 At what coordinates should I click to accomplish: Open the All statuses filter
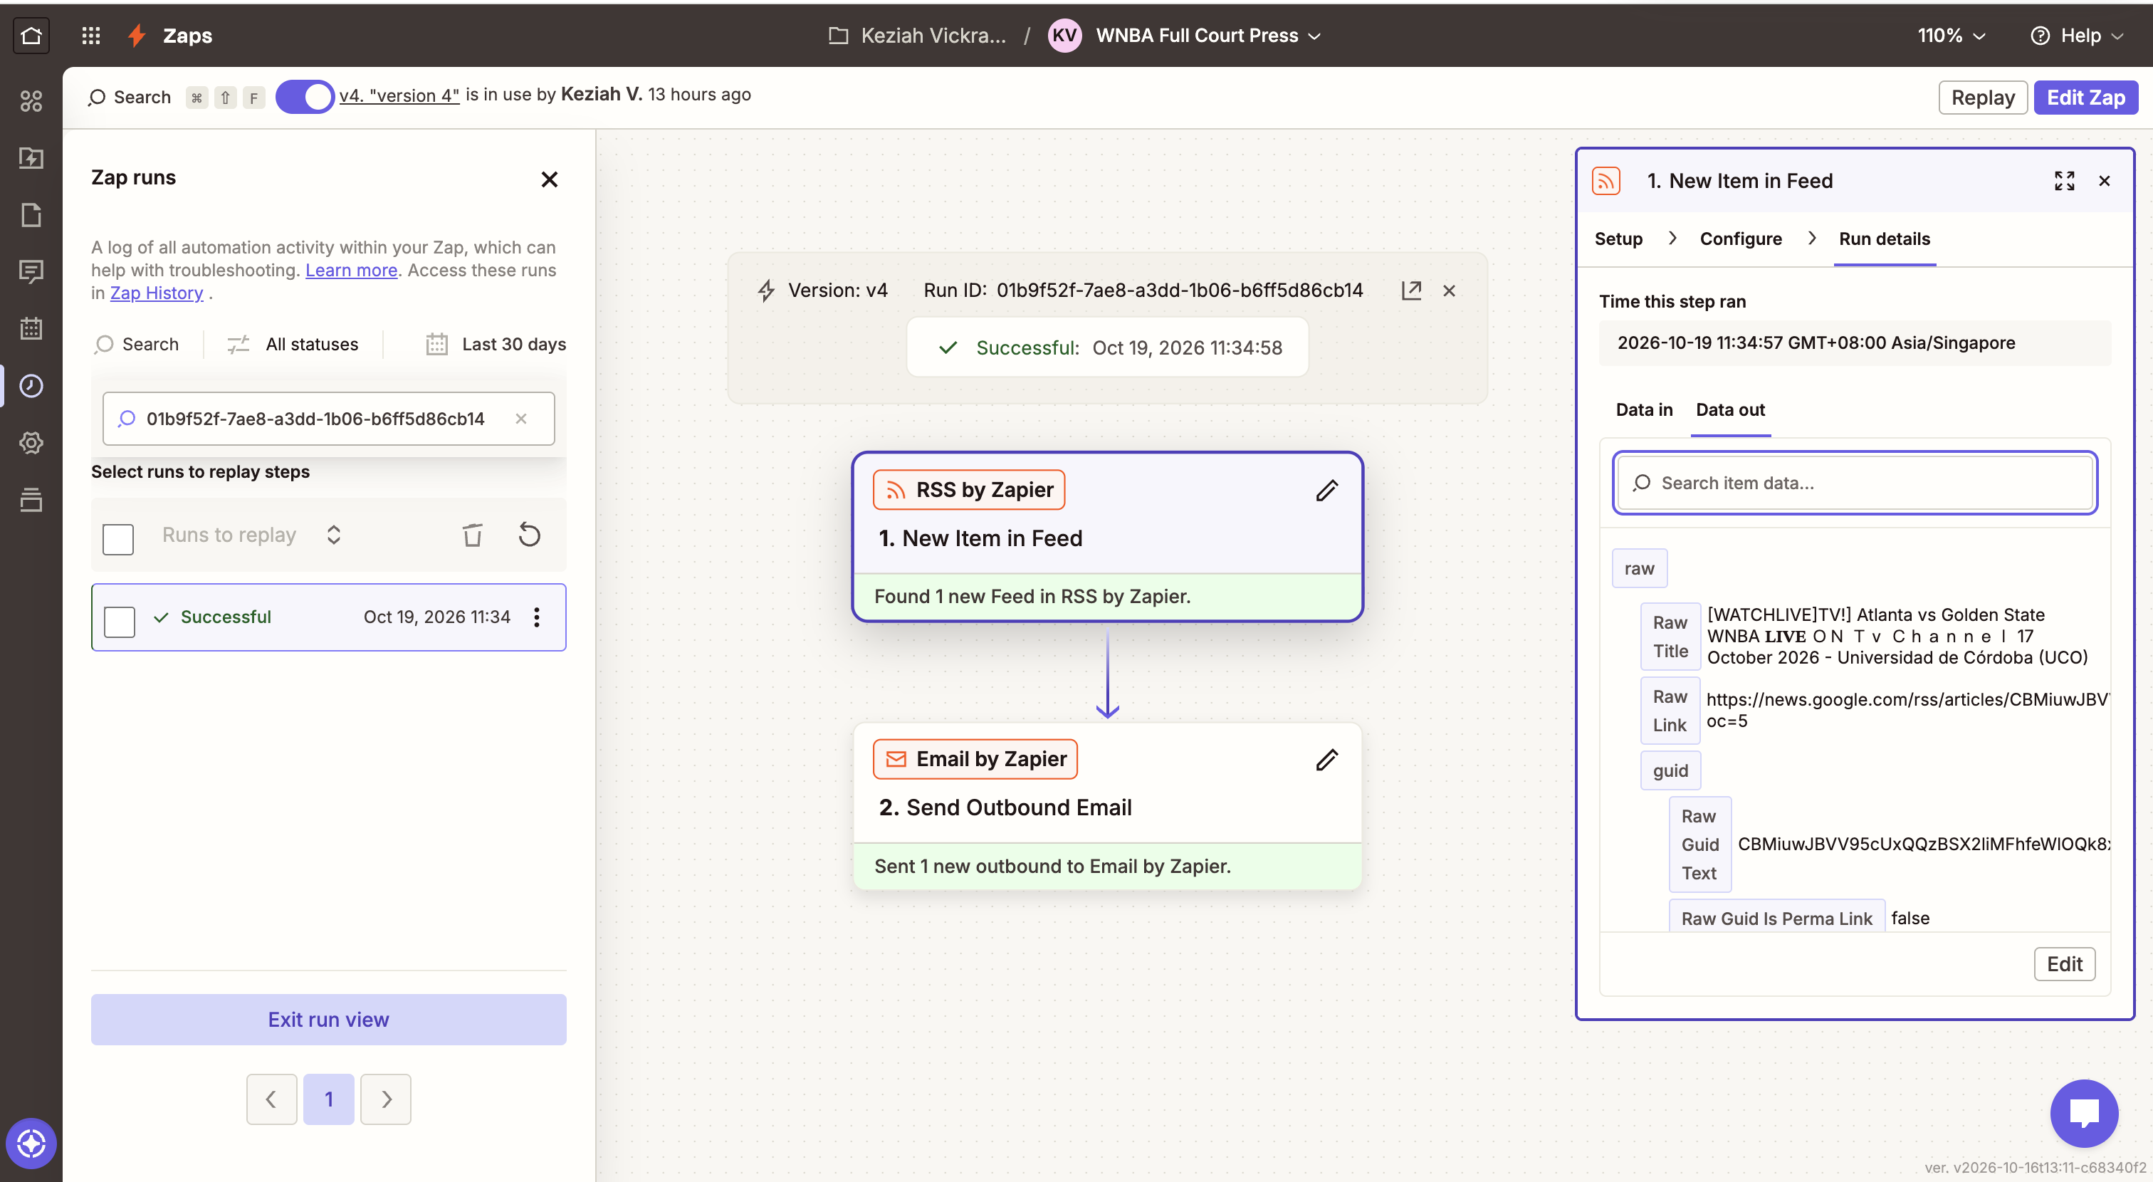(293, 344)
